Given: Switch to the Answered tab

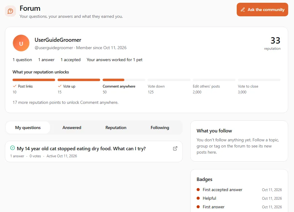Looking at the screenshot, I should click(72, 128).
